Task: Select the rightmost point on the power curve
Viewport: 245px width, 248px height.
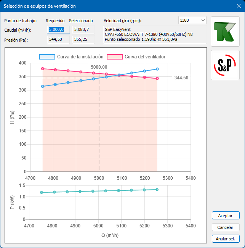Action: point(157,190)
